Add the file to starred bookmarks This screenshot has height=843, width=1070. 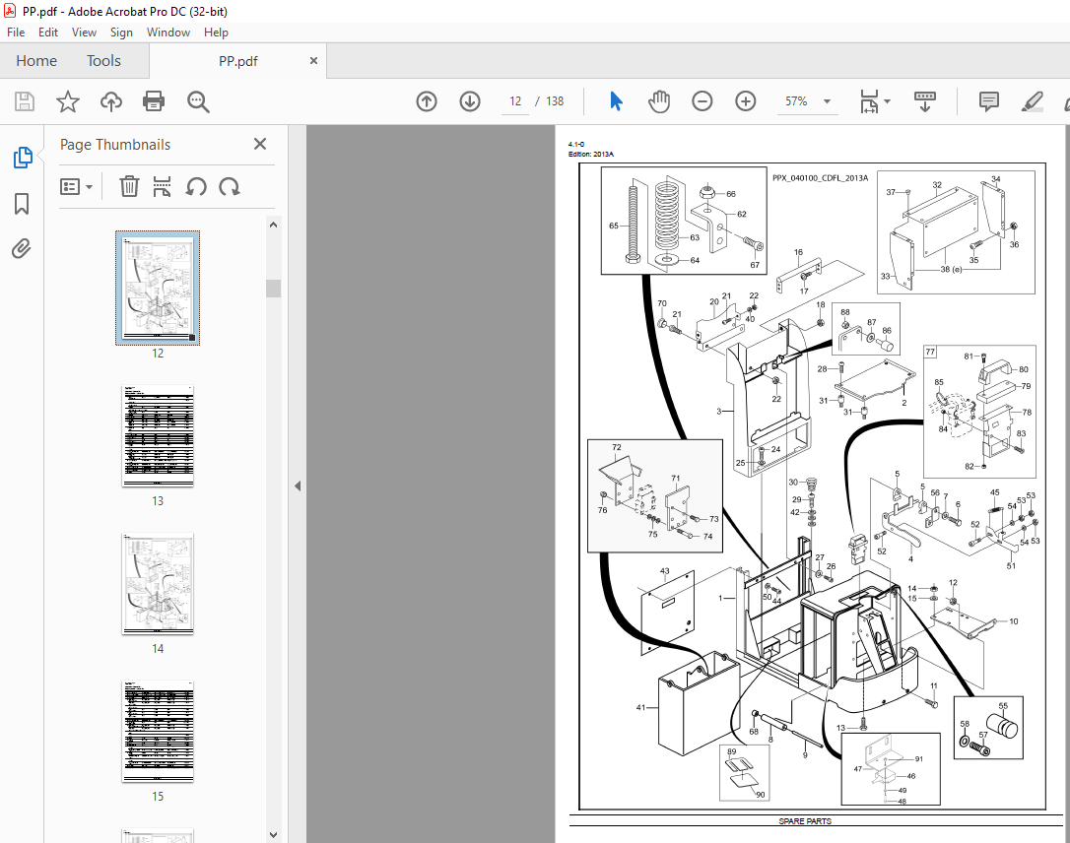click(x=68, y=101)
